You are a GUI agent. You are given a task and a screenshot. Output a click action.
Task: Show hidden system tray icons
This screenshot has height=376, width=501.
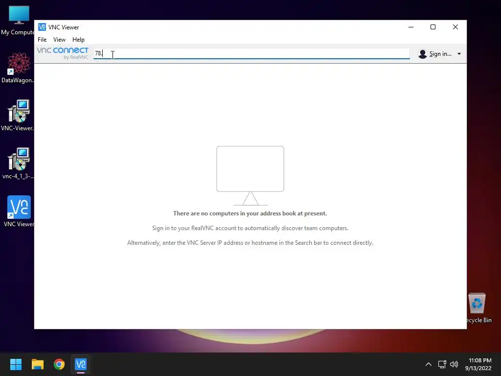point(429,364)
